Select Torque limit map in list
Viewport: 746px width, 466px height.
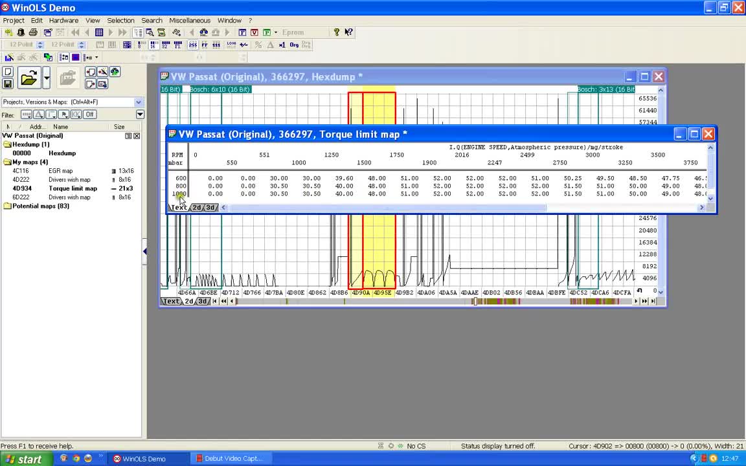tap(73, 188)
